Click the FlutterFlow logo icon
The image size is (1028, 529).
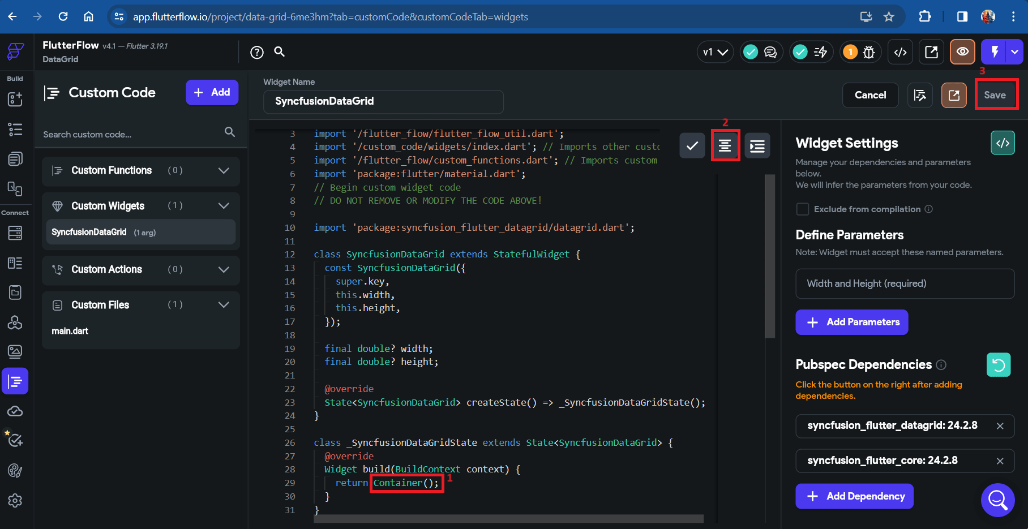[15, 51]
